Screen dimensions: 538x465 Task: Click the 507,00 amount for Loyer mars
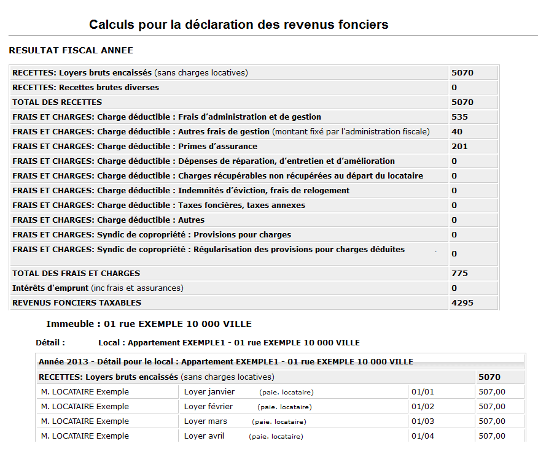click(x=492, y=421)
